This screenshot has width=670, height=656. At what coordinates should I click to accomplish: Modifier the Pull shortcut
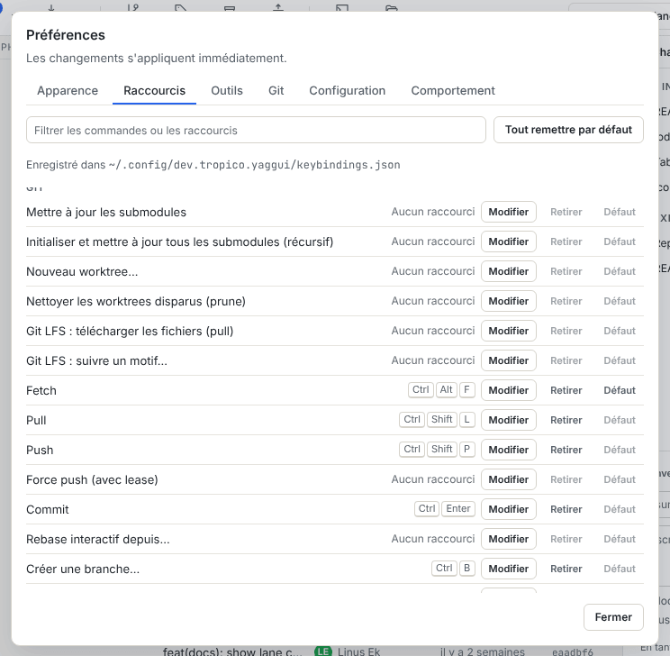click(509, 420)
